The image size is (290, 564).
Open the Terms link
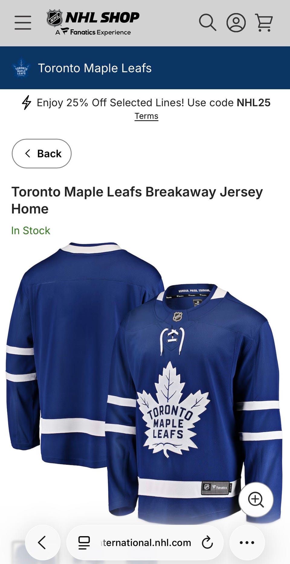coord(147,116)
